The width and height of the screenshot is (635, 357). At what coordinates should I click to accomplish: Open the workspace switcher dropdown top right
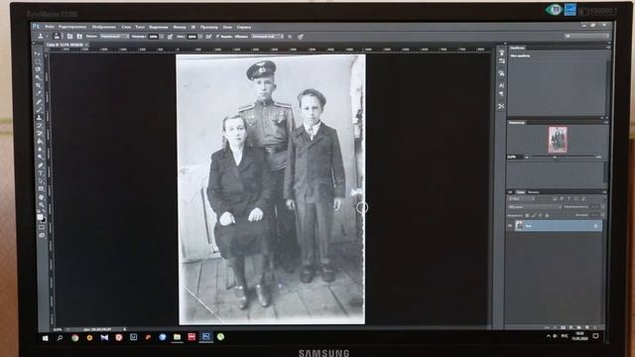[587, 36]
